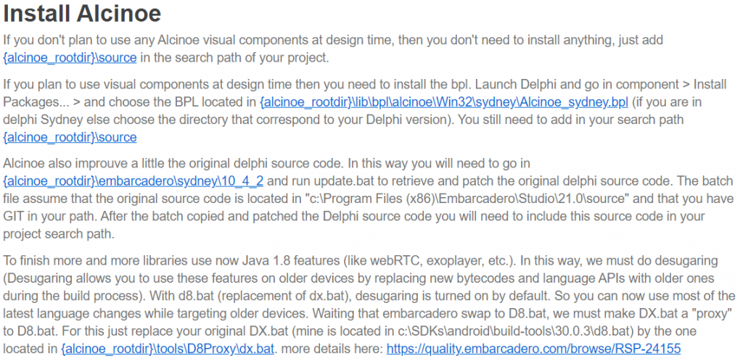This screenshot has height=361, width=743.
Task: Click the word GIT in the text
Action: pyautogui.click(x=17, y=217)
